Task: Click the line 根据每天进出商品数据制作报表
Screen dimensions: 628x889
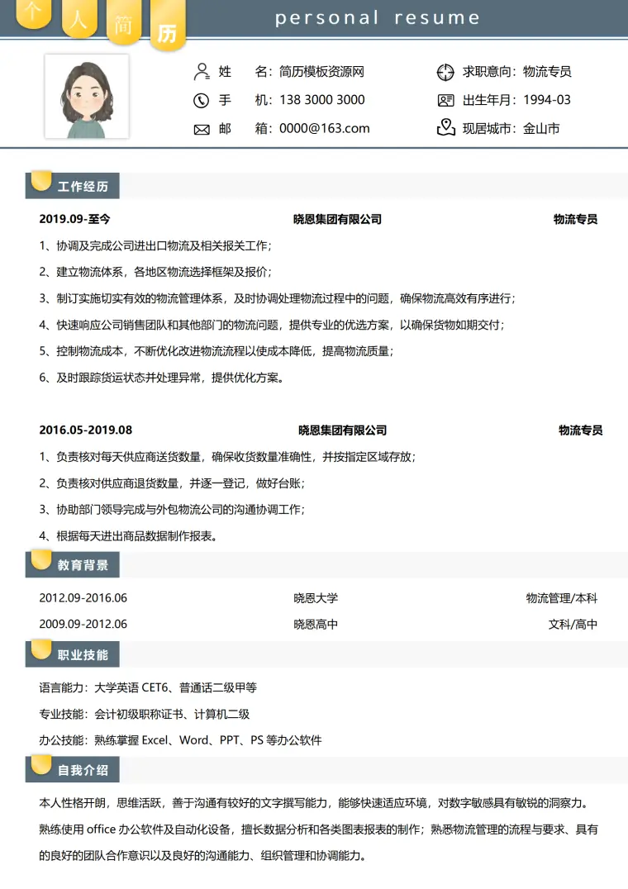Action: (129, 535)
